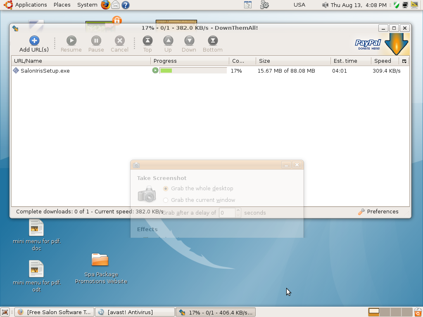This screenshot has height=317, width=423.
Task: Sort downloads by URL/Name column
Action: pyautogui.click(x=81, y=61)
